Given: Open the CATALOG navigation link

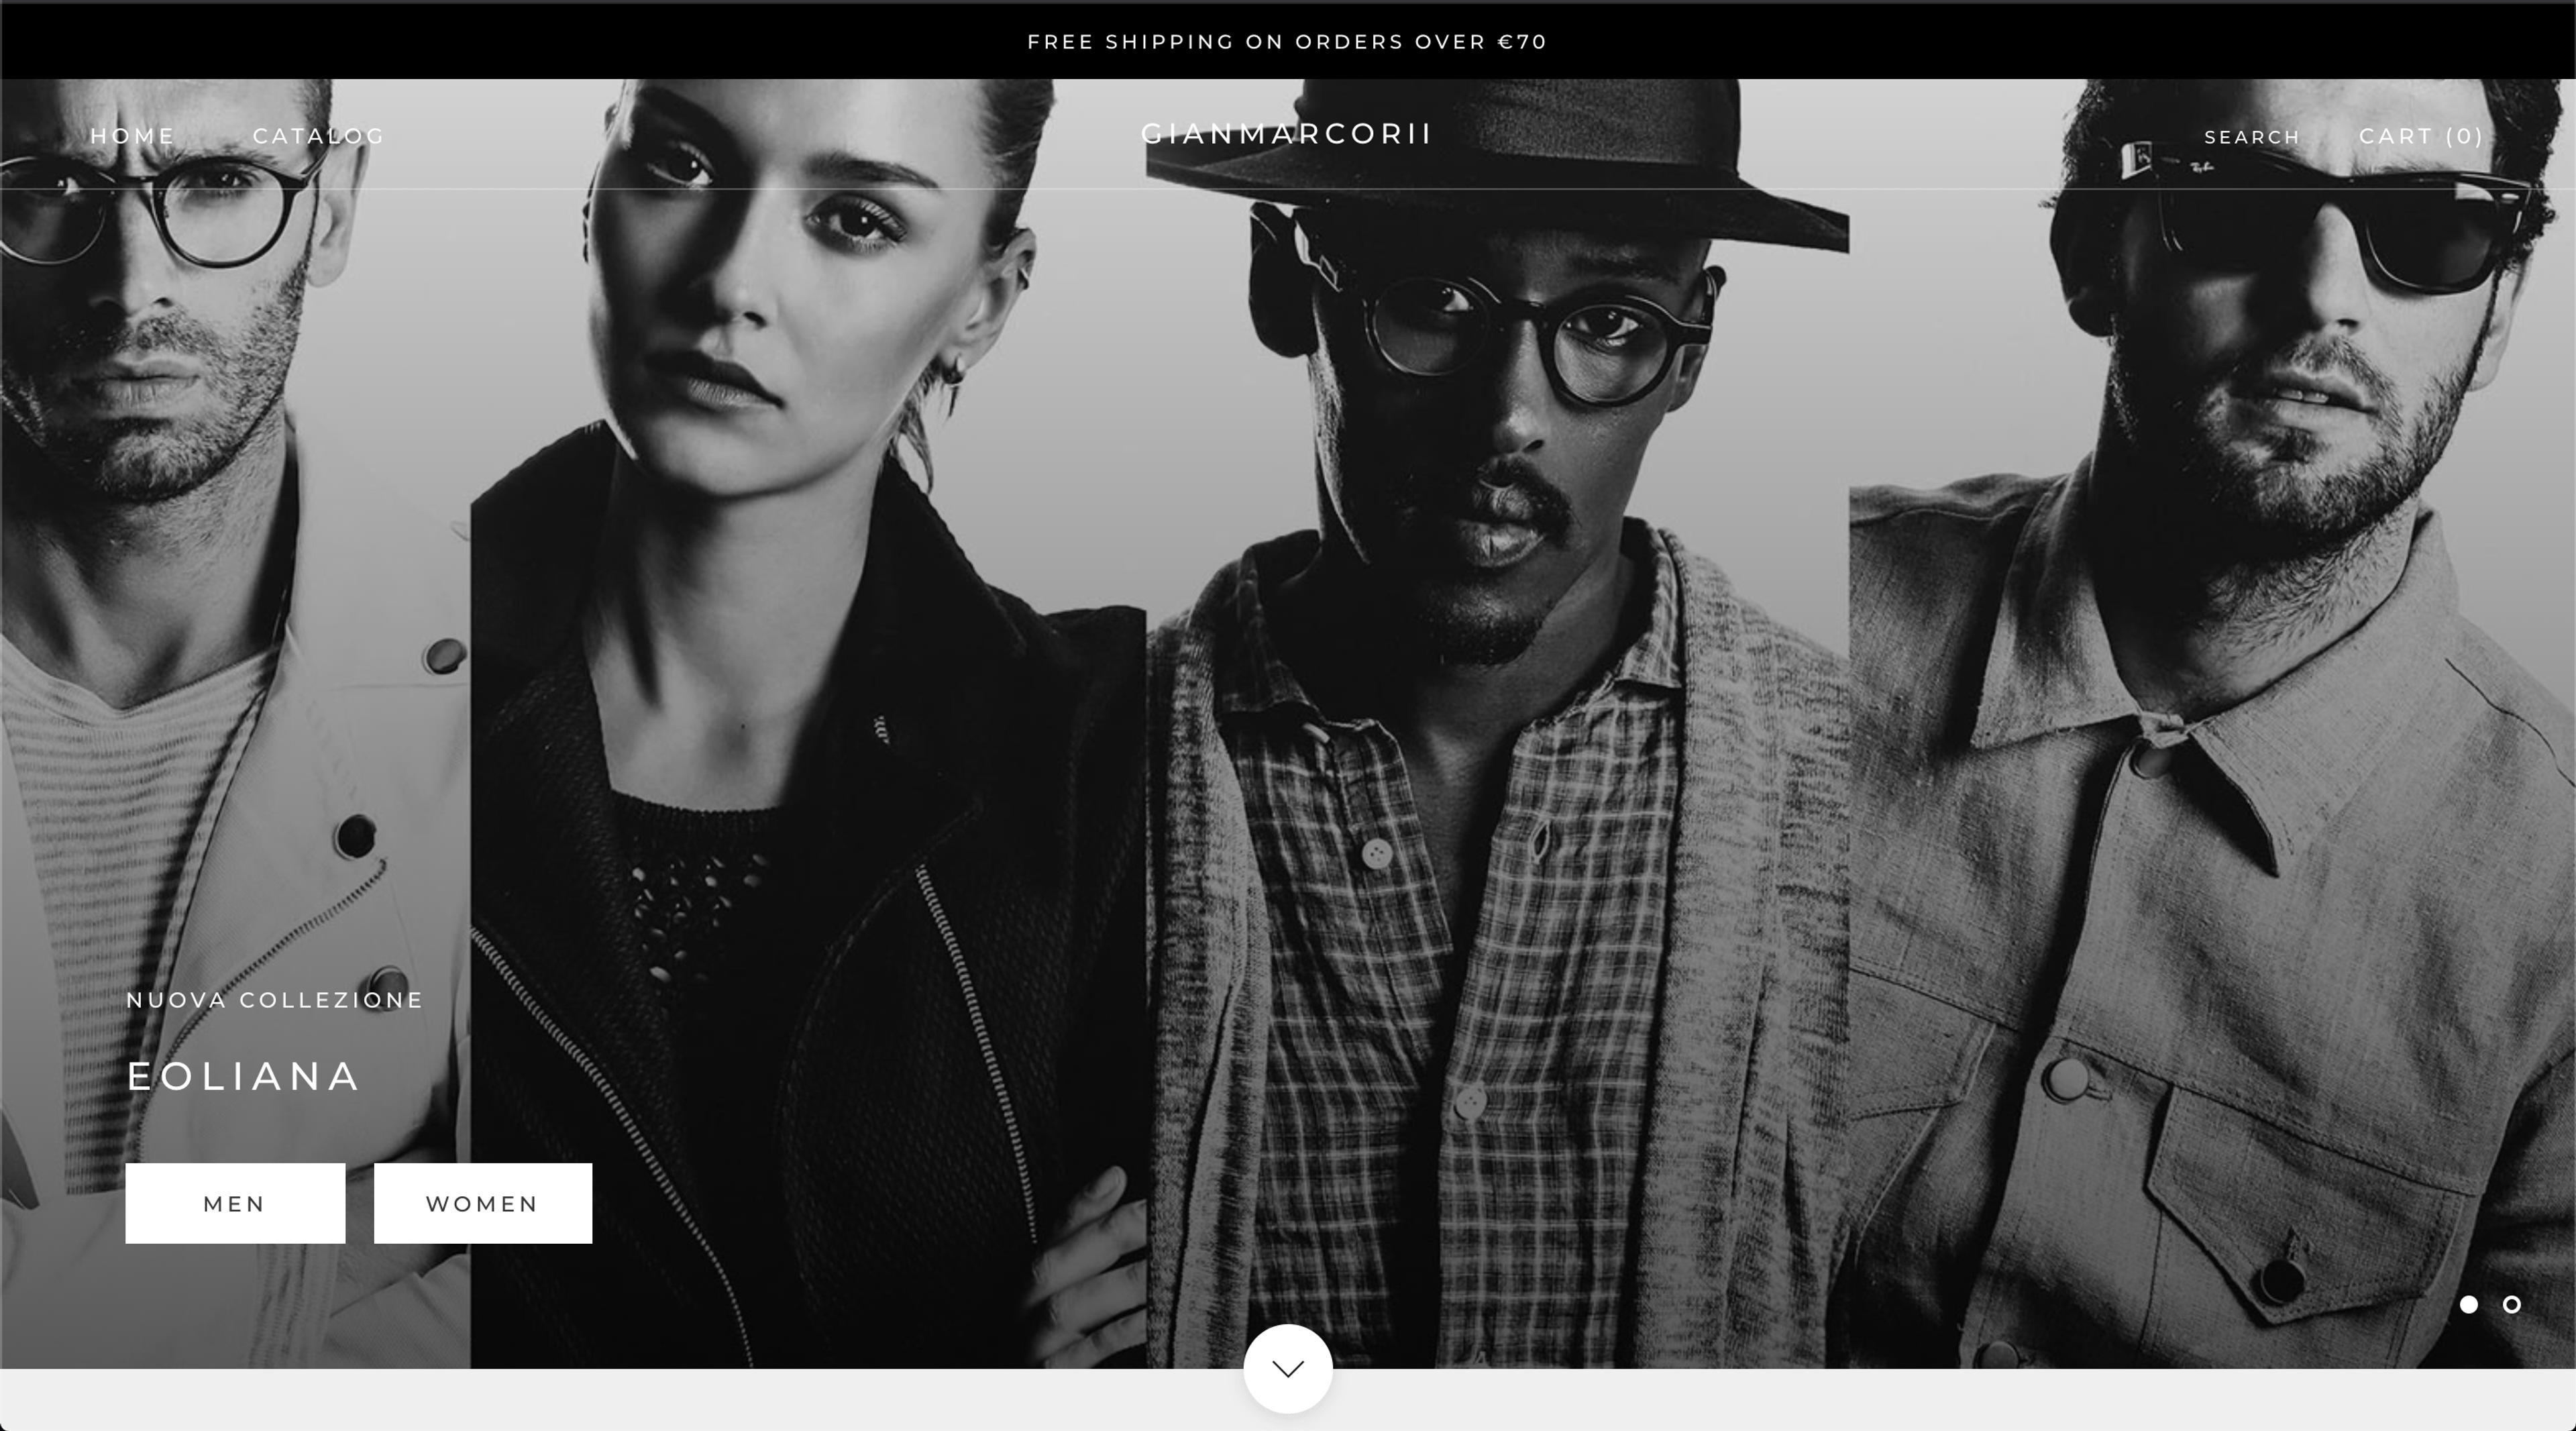Looking at the screenshot, I should (319, 136).
